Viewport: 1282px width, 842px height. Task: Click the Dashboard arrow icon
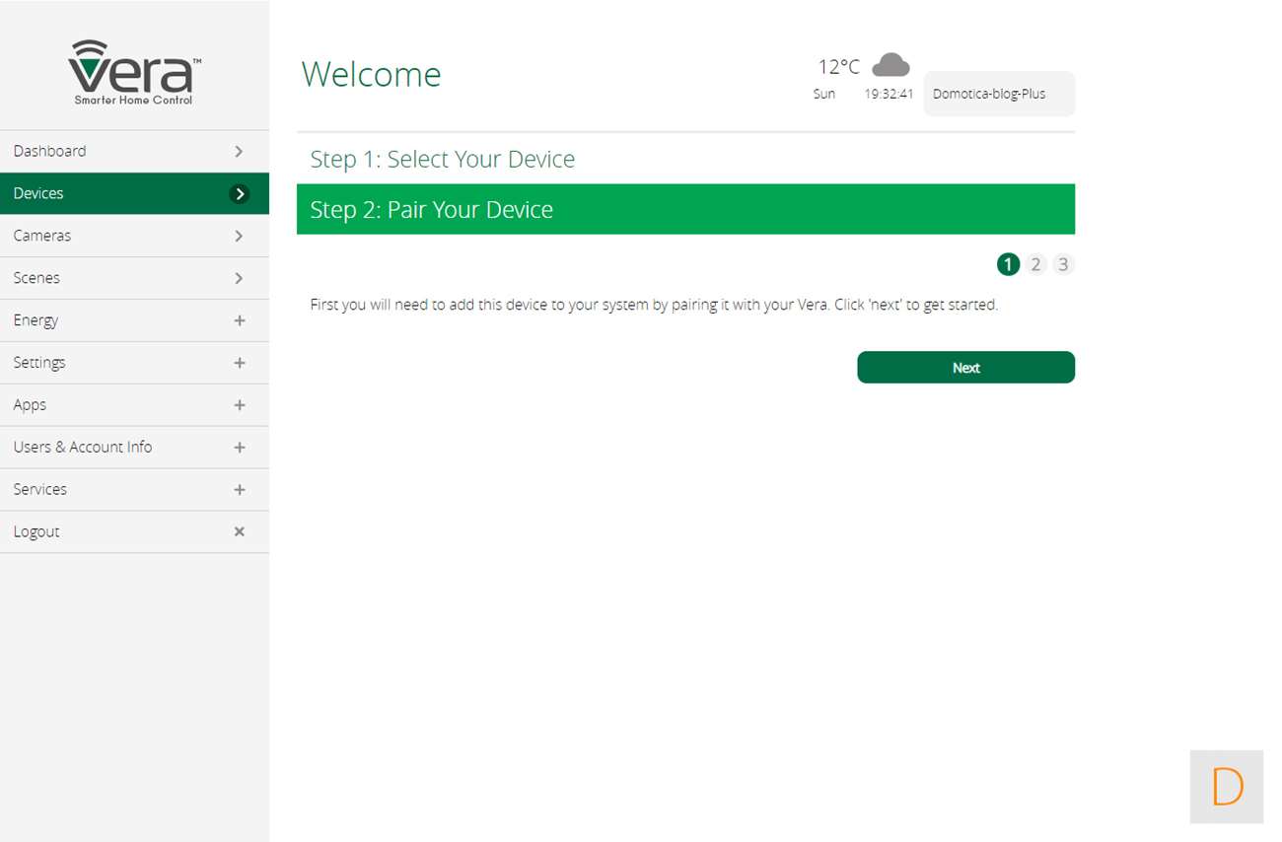(239, 151)
